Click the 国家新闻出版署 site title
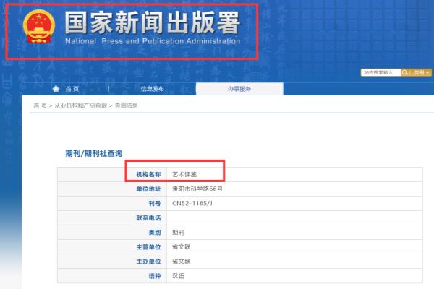434x289 pixels. click(152, 22)
